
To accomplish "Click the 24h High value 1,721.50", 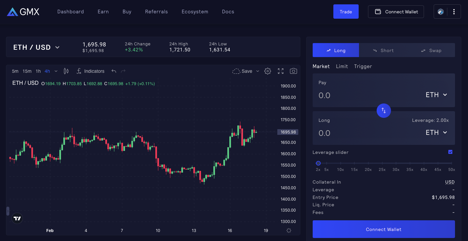I will 180,50.
